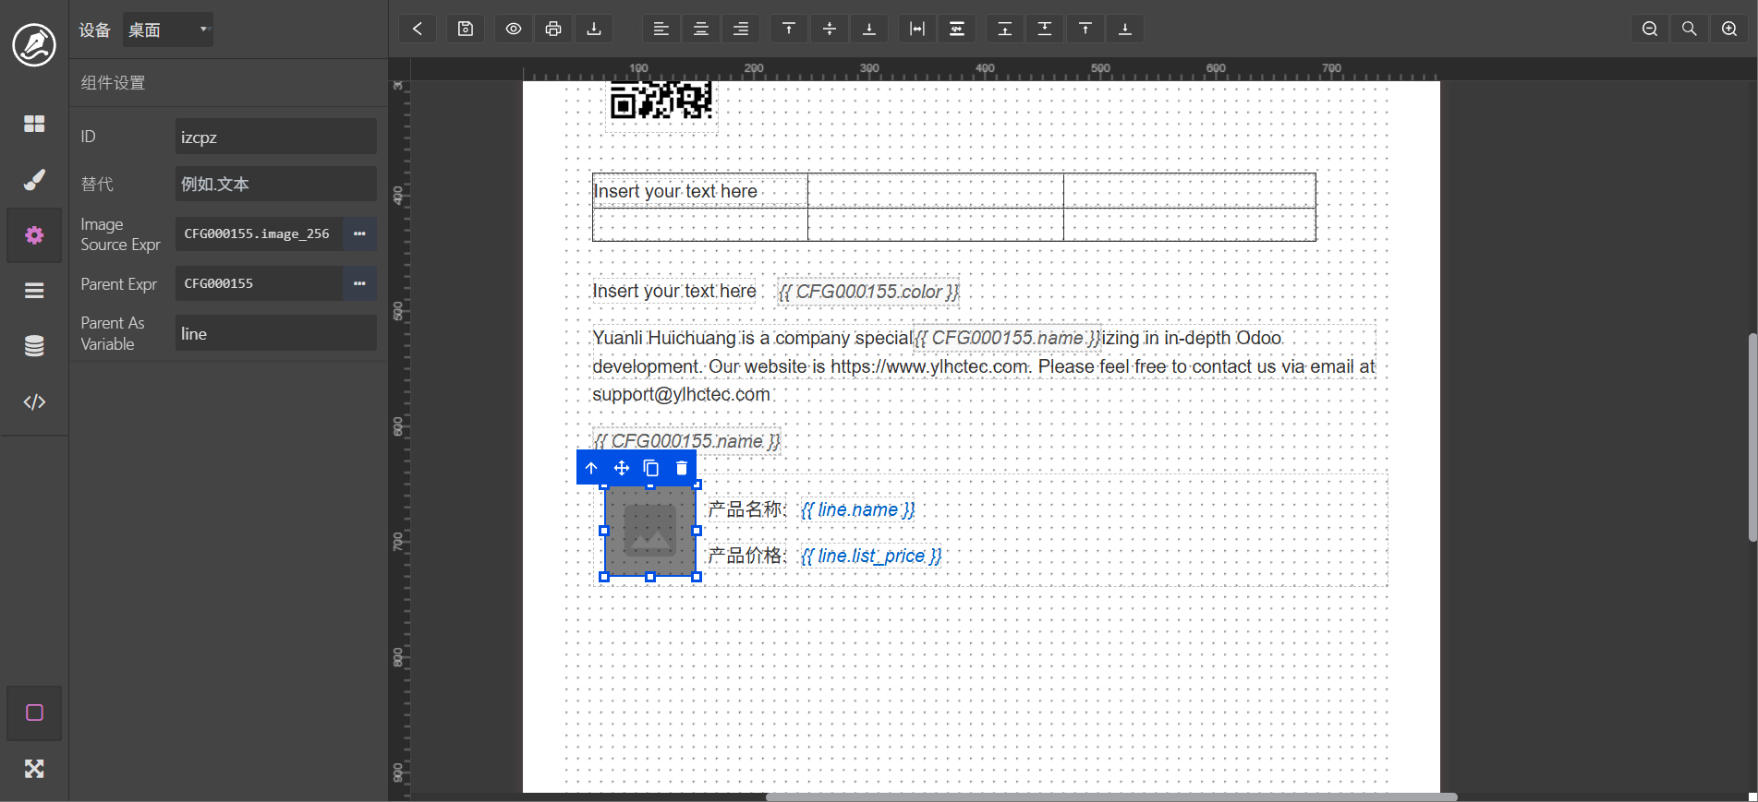Viewport: 1758px width, 802px height.
Task: Toggle fullscreen mode in bottom sidebar
Action: coord(34,769)
